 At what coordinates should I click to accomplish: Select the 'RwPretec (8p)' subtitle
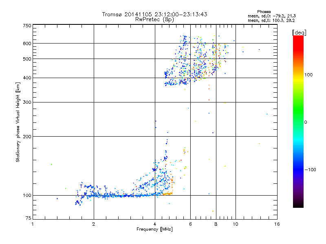(154, 20)
